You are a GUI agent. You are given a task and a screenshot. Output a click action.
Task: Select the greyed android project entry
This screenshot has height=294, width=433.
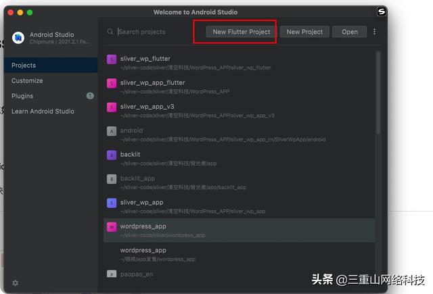pos(239,134)
